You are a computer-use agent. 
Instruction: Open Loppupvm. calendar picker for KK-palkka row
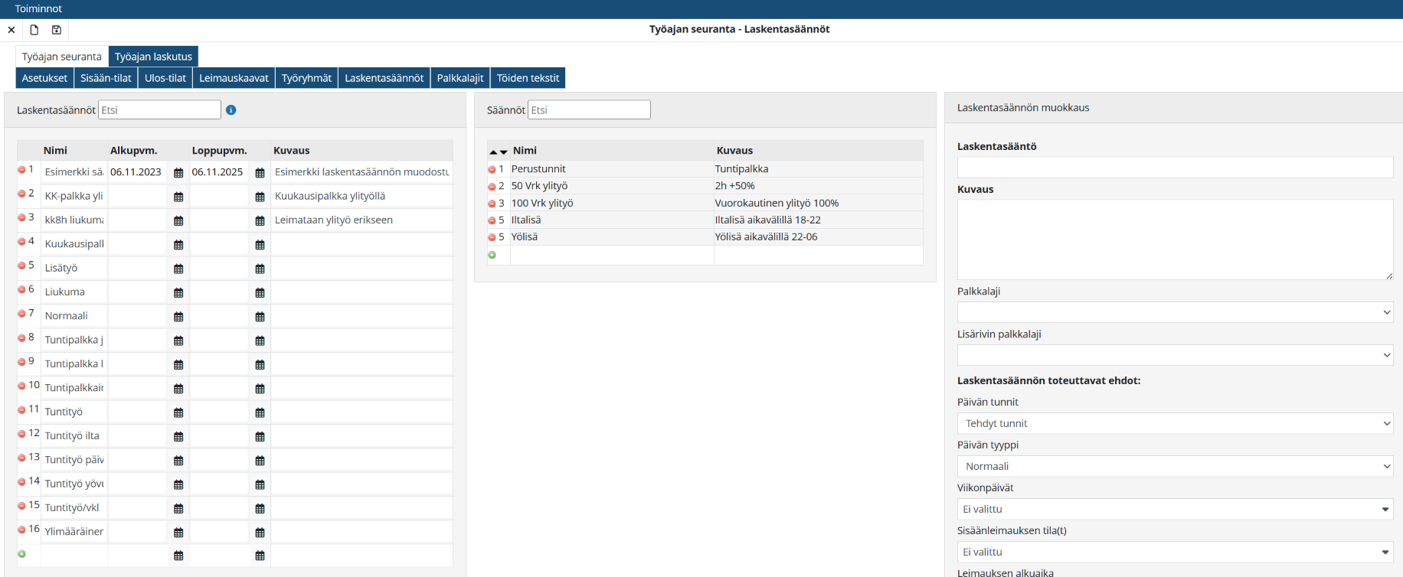pos(260,197)
